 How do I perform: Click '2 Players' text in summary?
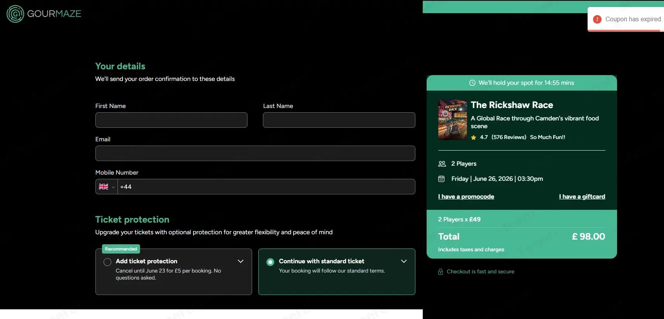[x=464, y=164]
